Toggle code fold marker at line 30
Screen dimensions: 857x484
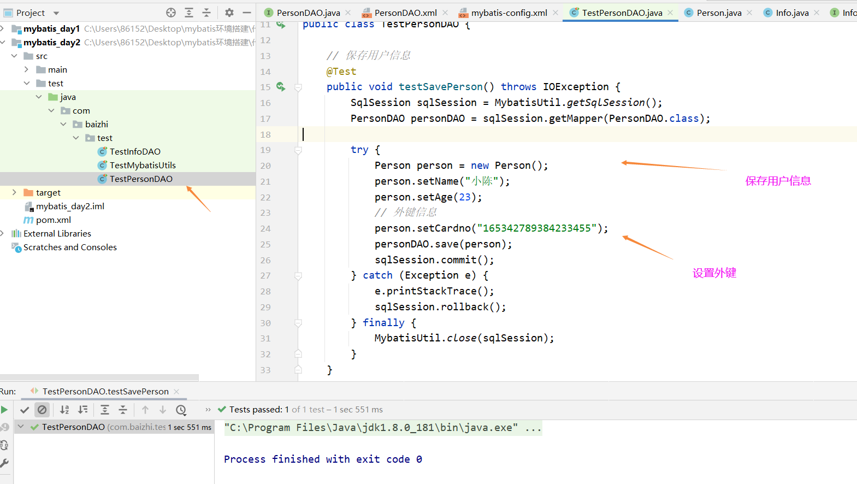[298, 323]
